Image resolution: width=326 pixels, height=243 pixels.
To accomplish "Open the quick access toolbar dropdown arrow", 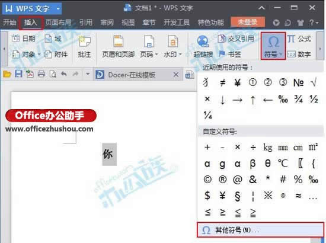I will coord(88,74).
